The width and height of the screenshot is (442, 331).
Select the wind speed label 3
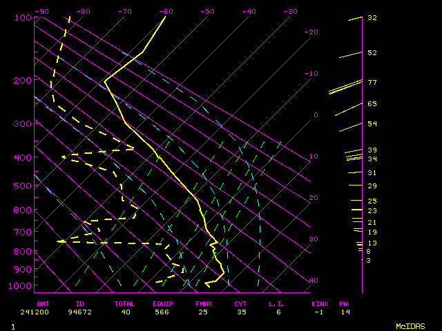click(x=368, y=260)
